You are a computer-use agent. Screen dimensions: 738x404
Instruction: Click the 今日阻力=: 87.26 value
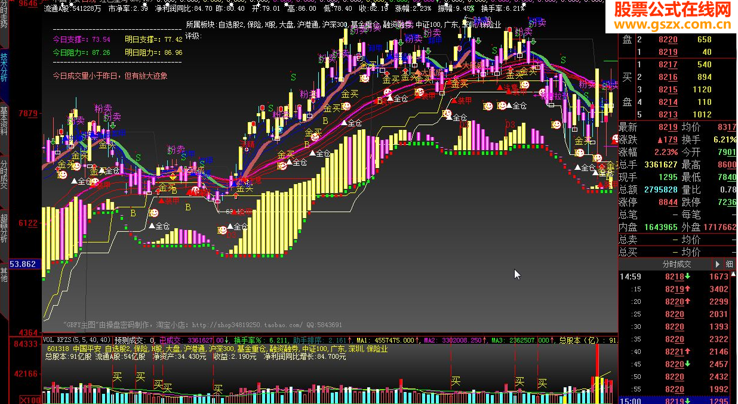(x=81, y=53)
